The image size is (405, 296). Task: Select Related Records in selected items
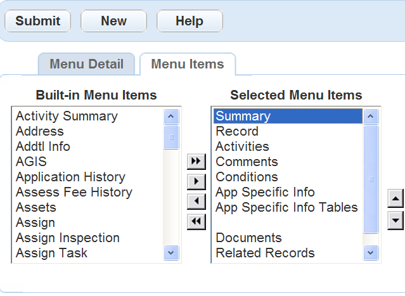point(265,253)
